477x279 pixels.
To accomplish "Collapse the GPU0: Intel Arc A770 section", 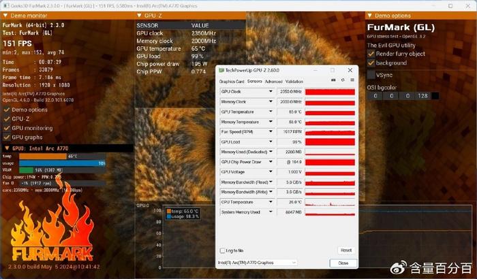I will [x=7, y=148].
